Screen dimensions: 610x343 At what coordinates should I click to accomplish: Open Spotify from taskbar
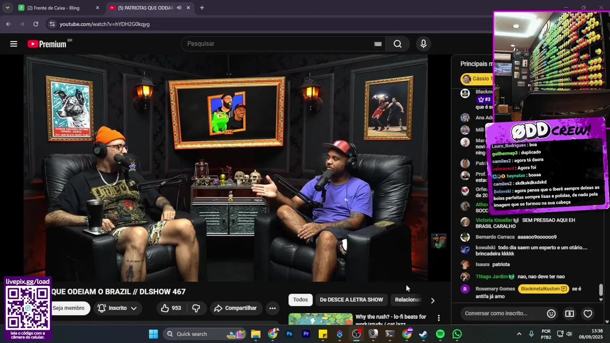point(440,334)
